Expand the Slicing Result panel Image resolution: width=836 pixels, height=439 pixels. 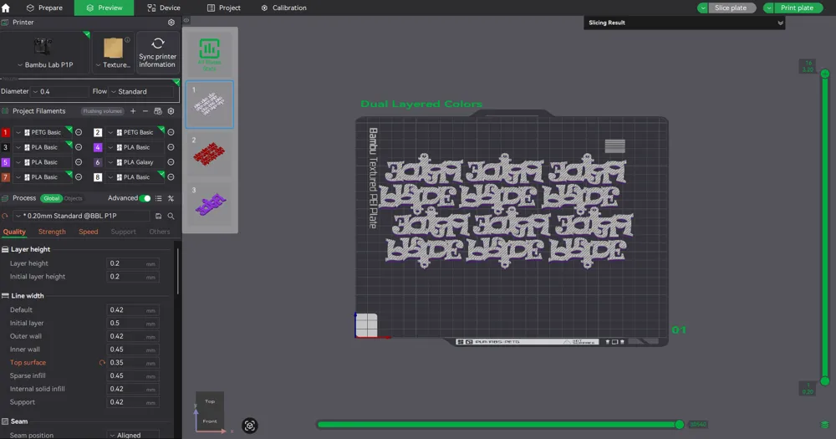pos(780,23)
